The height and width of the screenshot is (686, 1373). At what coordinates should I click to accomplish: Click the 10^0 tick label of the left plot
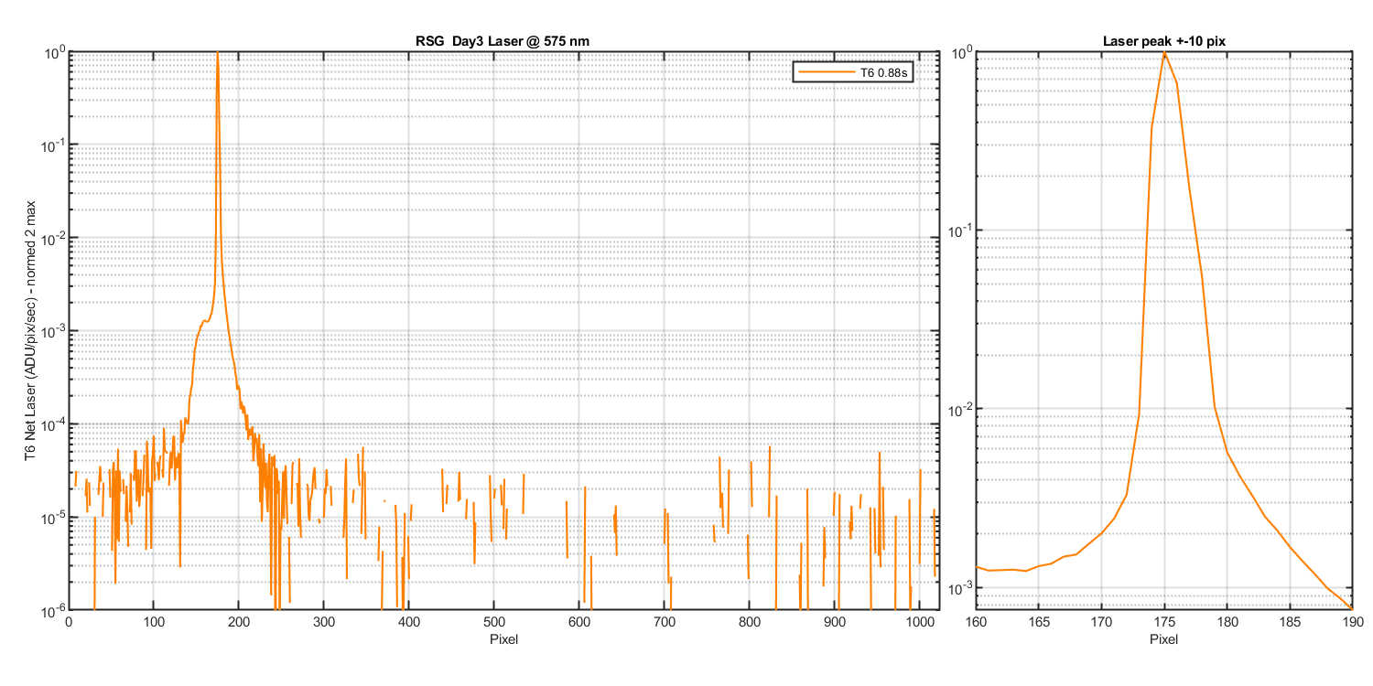54,52
